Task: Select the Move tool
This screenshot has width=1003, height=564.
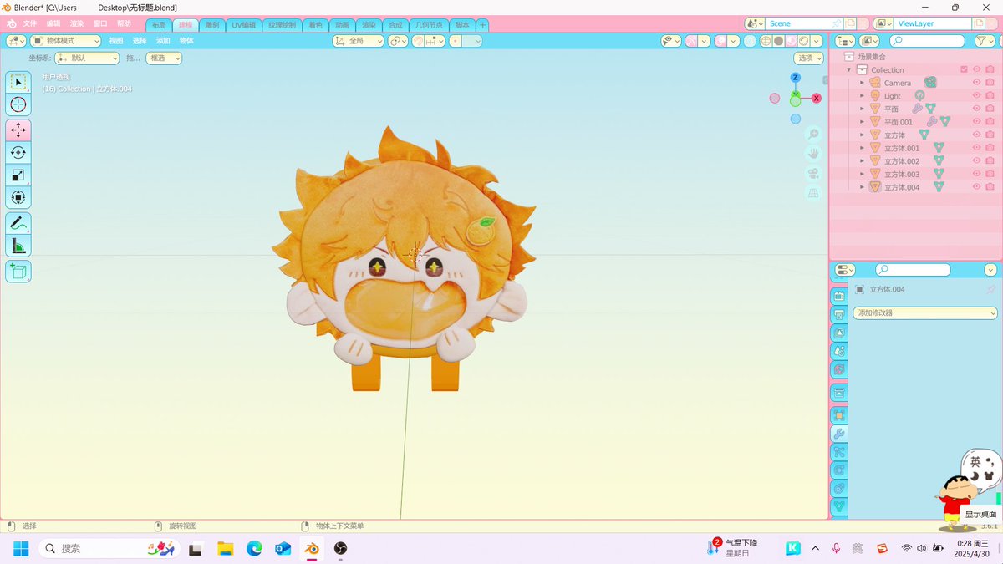Action: (x=18, y=130)
